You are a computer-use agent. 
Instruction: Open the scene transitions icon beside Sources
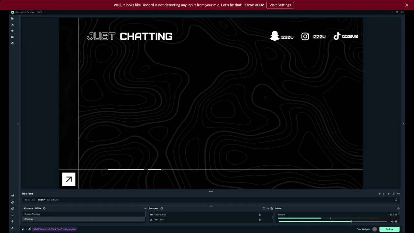(x=145, y=208)
